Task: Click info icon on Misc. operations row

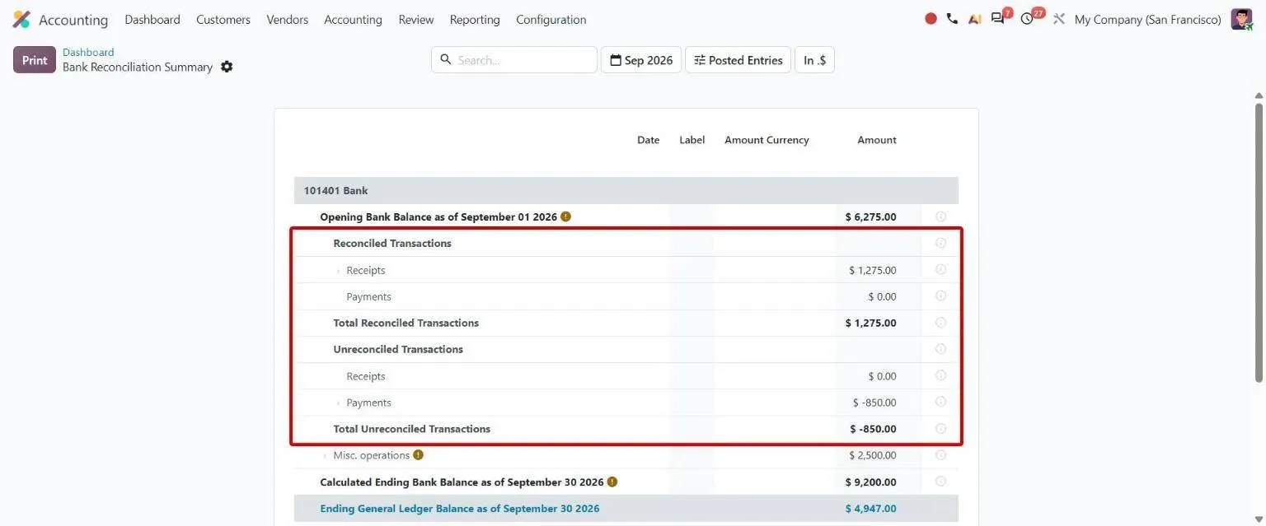Action: click(x=941, y=454)
